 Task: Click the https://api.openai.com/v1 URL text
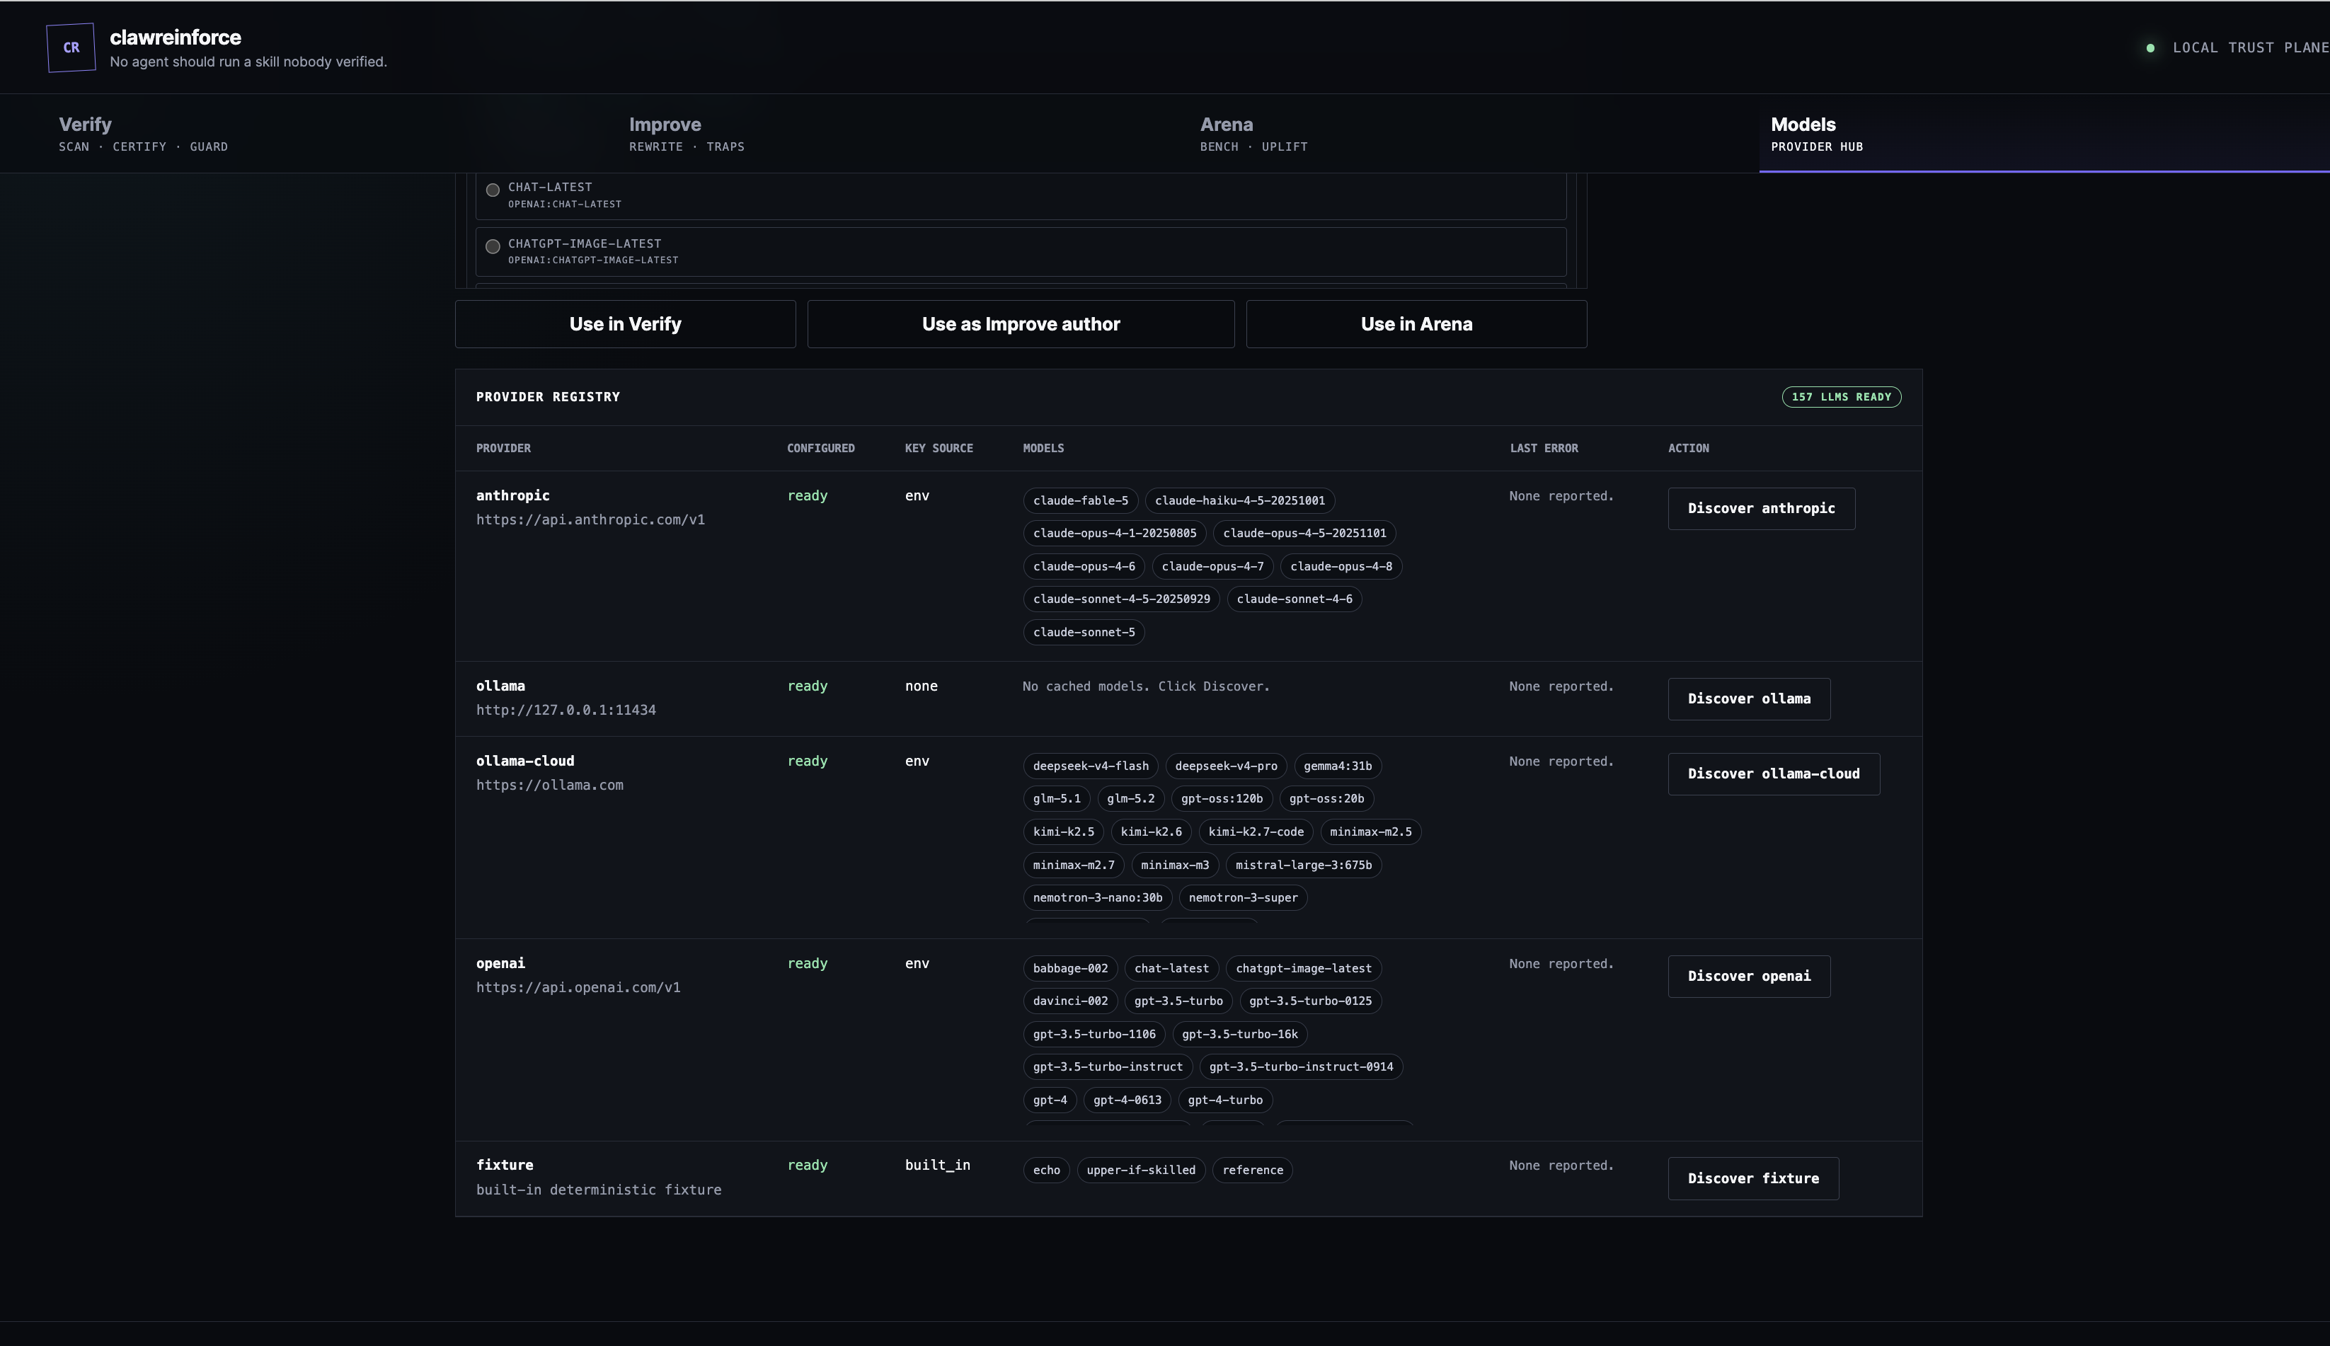[578, 988]
